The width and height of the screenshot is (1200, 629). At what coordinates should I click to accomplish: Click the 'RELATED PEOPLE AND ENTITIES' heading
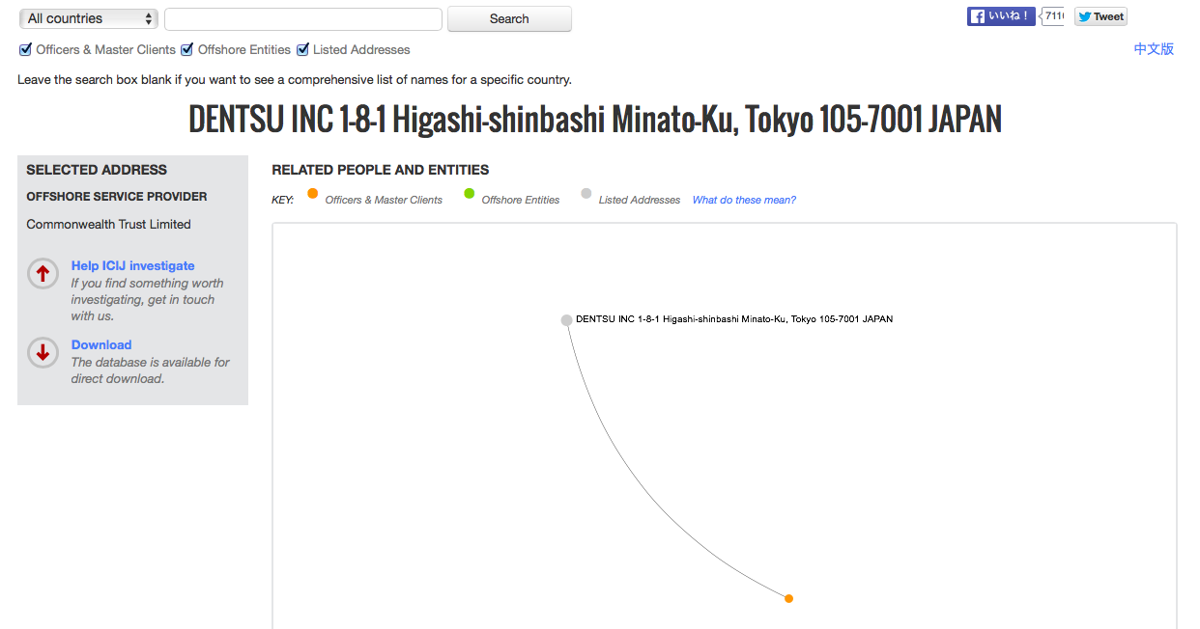coord(381,170)
